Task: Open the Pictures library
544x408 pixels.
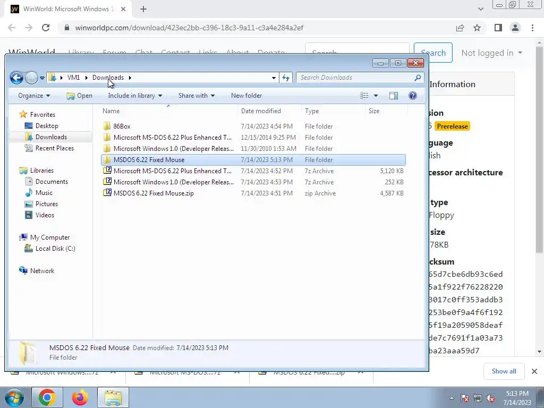Action: 47,203
